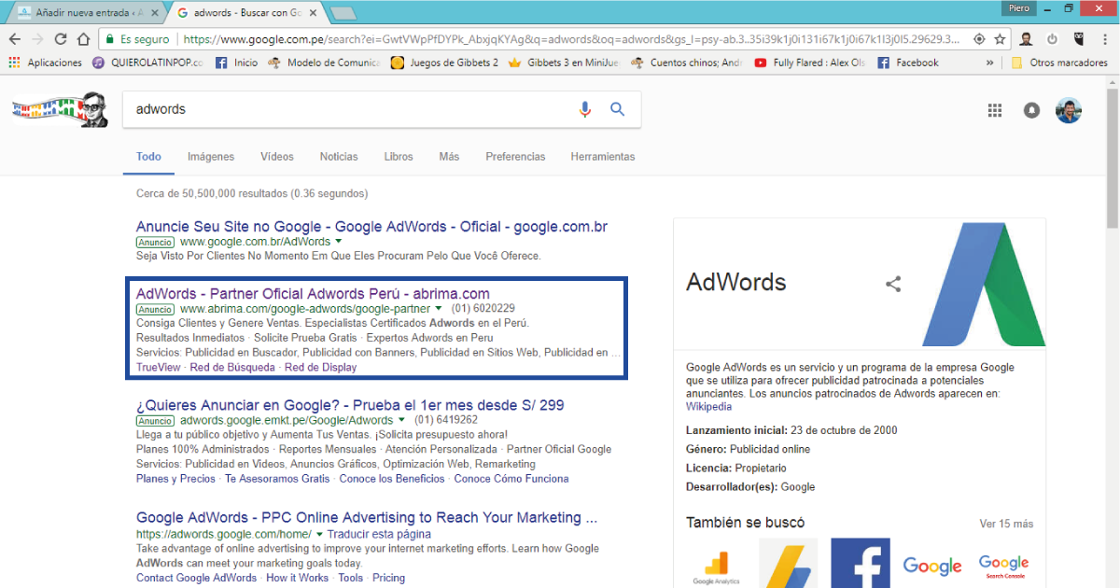This screenshot has width=1120, height=588.
Task: Open the Anuncie Seu Site no Google result
Action: 371,227
